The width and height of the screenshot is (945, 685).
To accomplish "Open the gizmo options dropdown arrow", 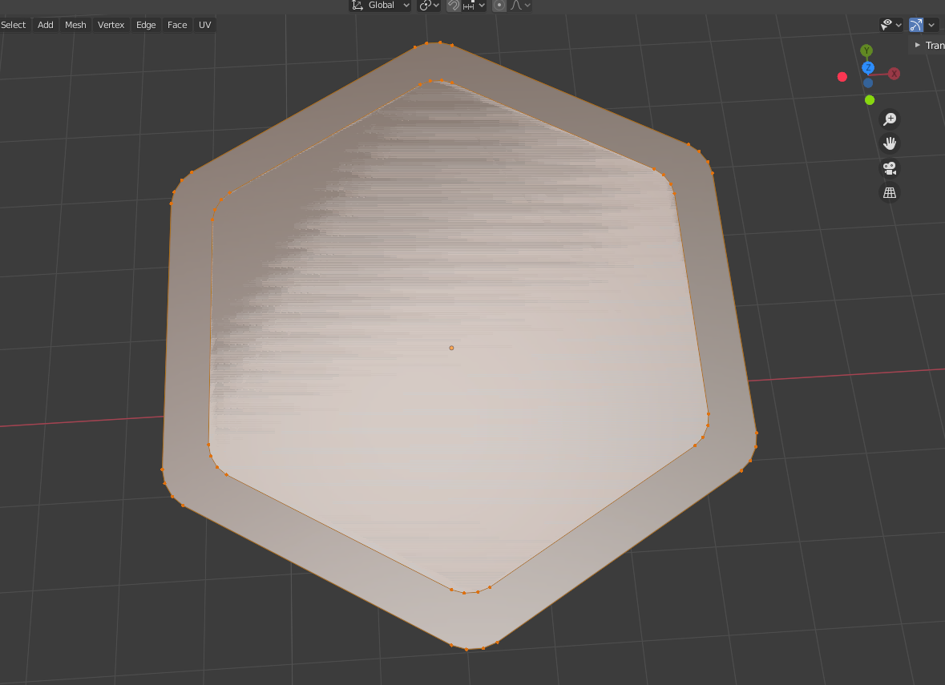I will (x=931, y=25).
